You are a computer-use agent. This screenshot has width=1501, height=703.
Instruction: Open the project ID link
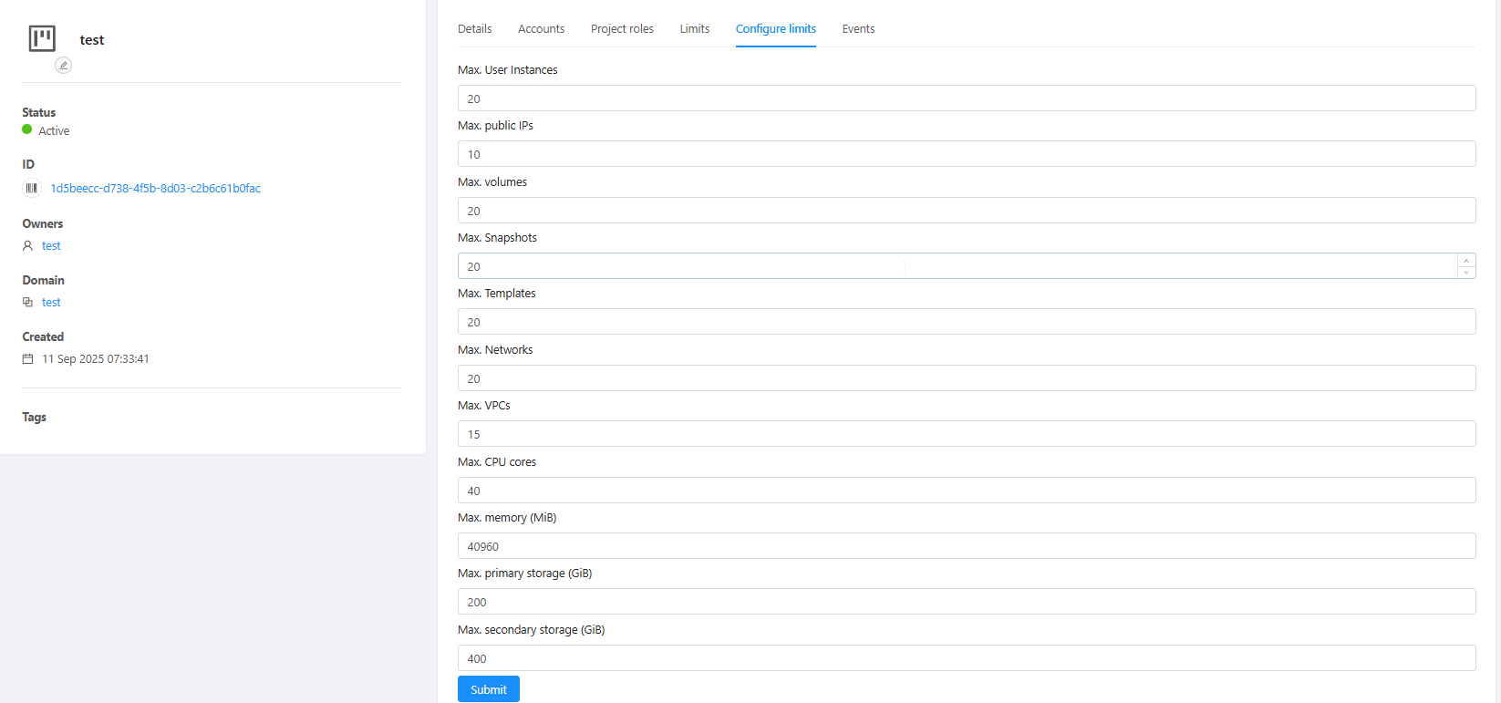155,189
